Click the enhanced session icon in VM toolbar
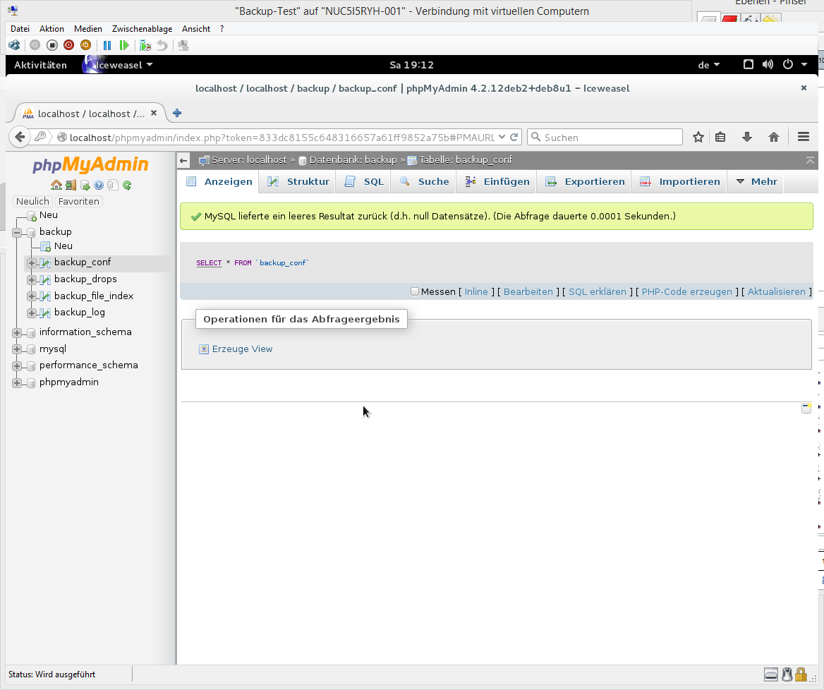Screen dimensions: 824x690 [x=183, y=45]
